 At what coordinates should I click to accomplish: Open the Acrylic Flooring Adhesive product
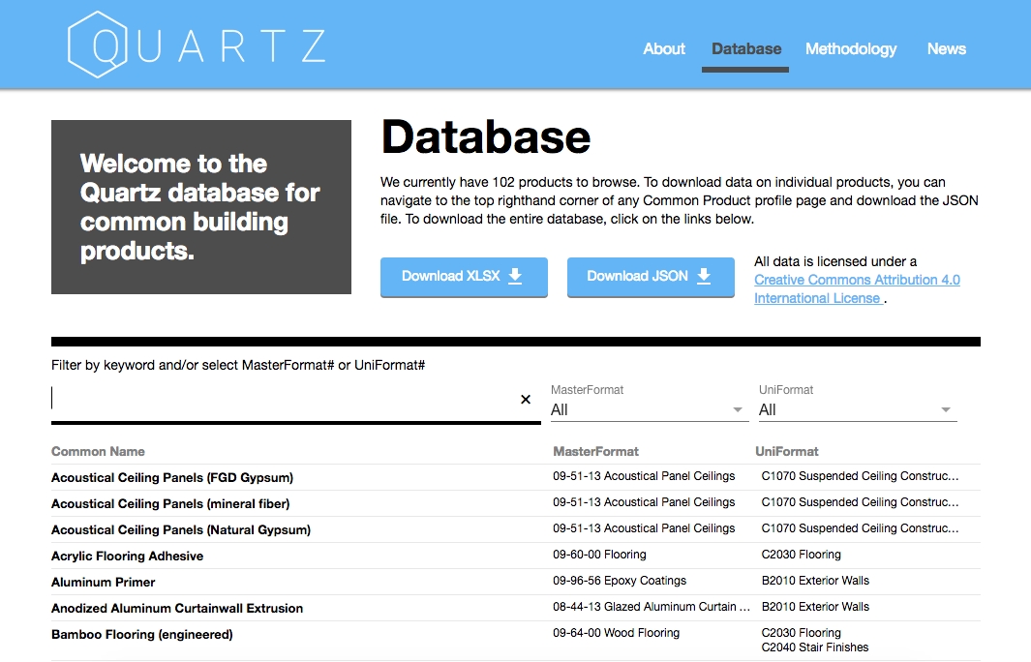coord(127,557)
